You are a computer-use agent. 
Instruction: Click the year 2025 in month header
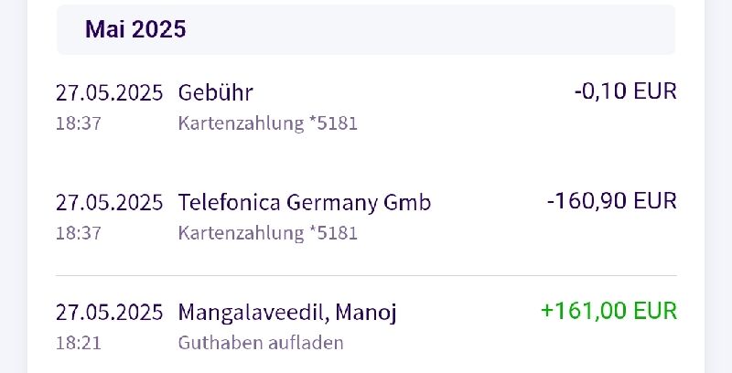pos(158,29)
